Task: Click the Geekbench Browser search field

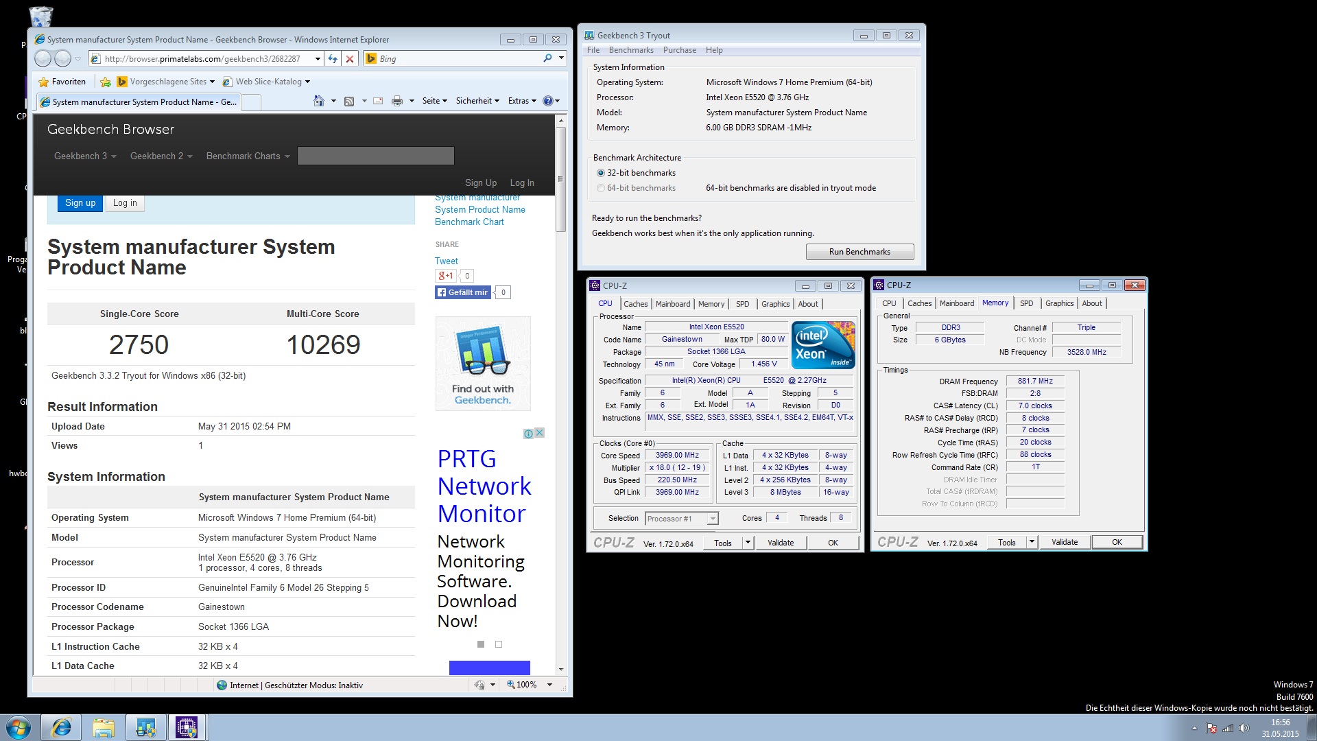Action: 375,156
